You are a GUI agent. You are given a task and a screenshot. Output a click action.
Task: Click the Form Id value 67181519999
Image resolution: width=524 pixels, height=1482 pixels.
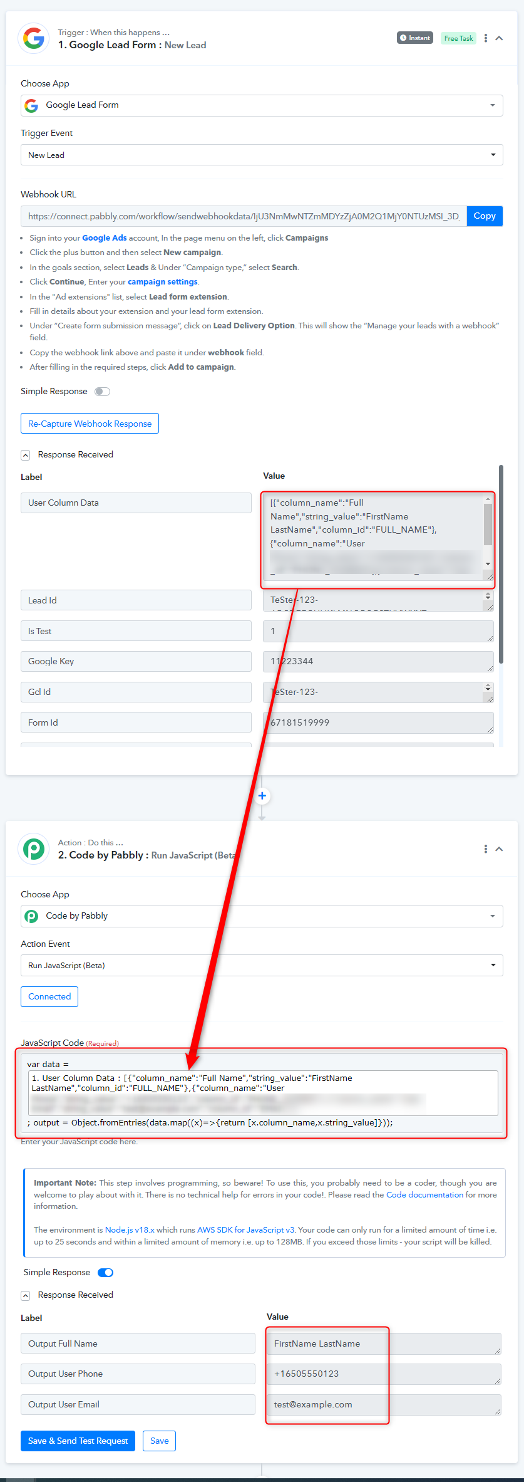(378, 723)
